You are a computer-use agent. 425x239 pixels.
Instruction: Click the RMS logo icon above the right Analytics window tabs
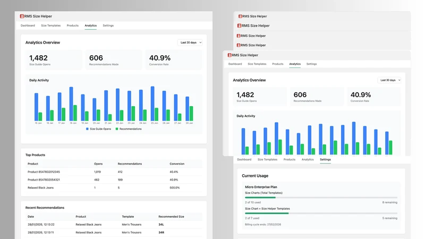229,55
